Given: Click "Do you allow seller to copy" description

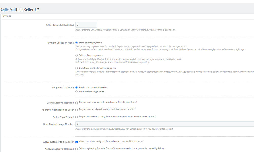Looking at the screenshot, I should [118, 116].
